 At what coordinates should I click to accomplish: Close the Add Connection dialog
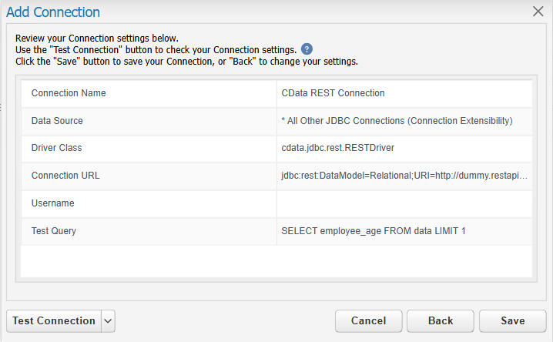(538, 12)
